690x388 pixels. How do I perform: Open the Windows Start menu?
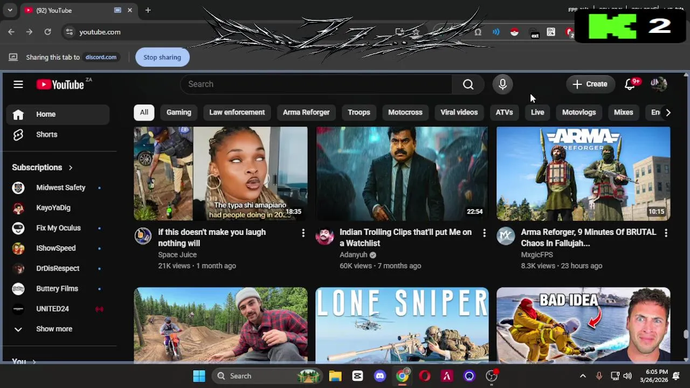point(199,376)
